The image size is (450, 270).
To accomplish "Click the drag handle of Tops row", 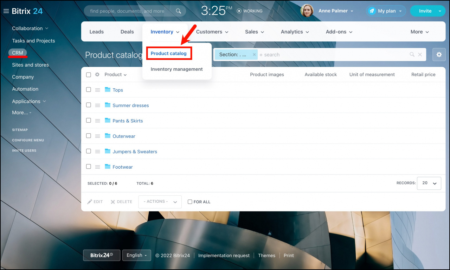I will click(98, 90).
